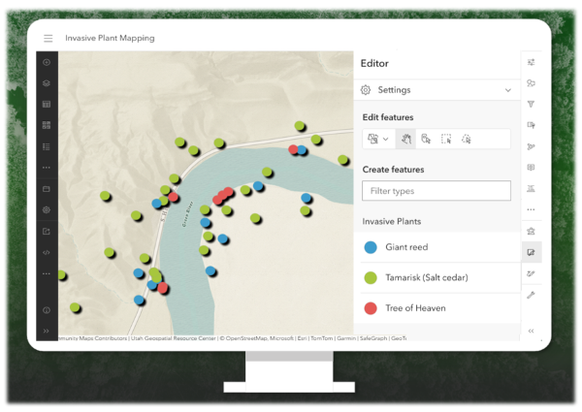The height and width of the screenshot is (412, 582).
Task: Click Garmin in the map attribution
Action: [x=346, y=338]
